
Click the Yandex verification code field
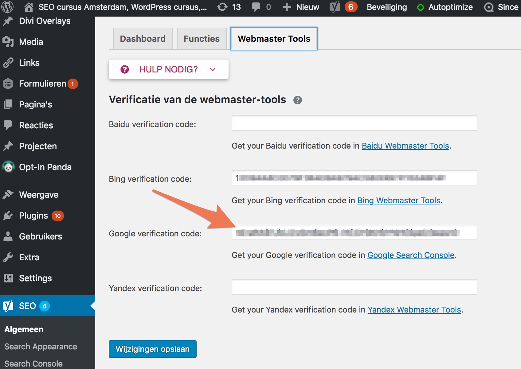(x=354, y=287)
